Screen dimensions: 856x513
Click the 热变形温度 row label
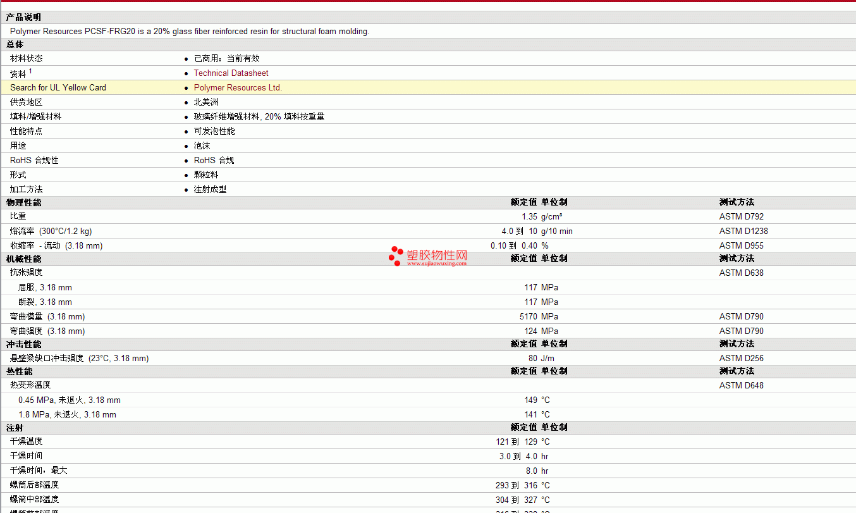pos(30,385)
